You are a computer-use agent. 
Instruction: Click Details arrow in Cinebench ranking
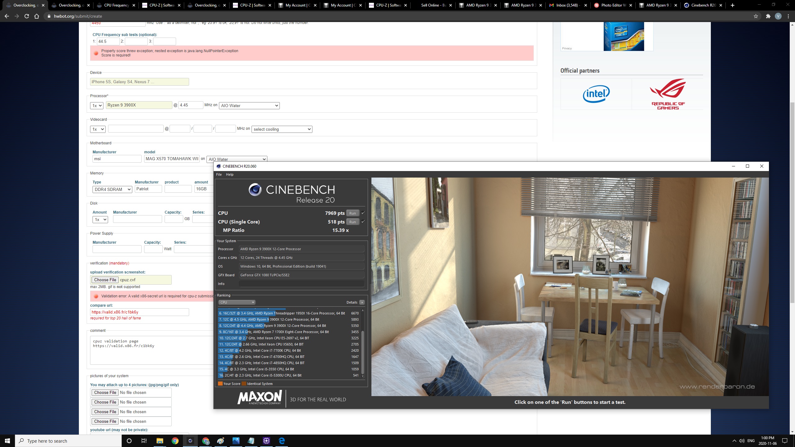click(x=362, y=302)
